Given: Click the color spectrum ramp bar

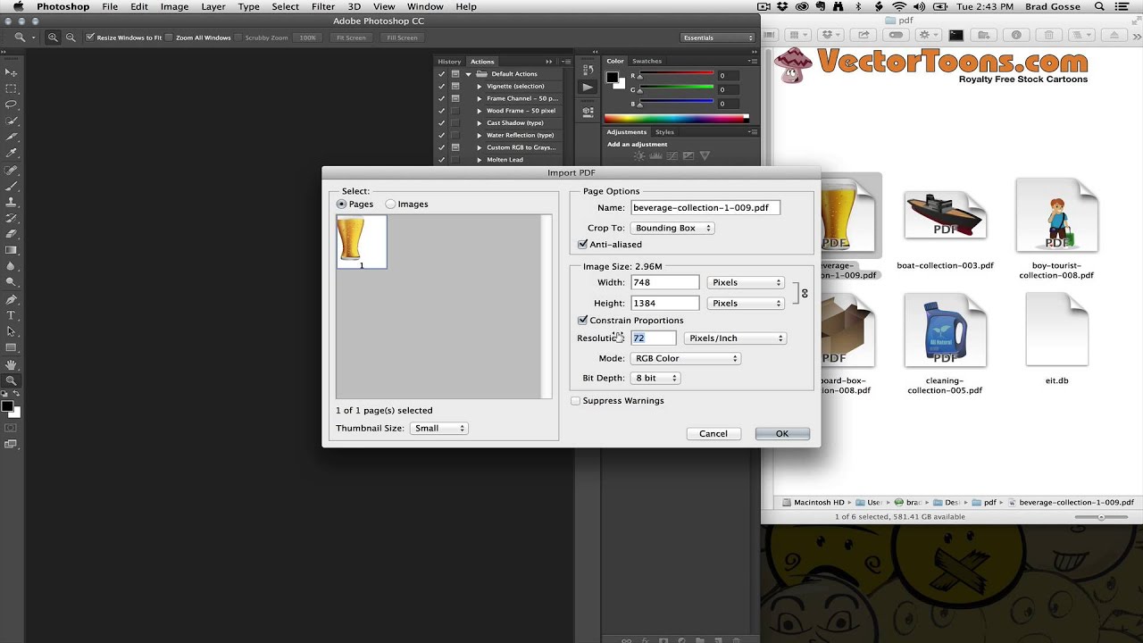Looking at the screenshot, I should click(x=676, y=118).
